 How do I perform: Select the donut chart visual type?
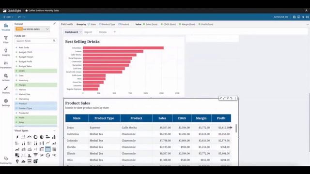tap(35, 137)
